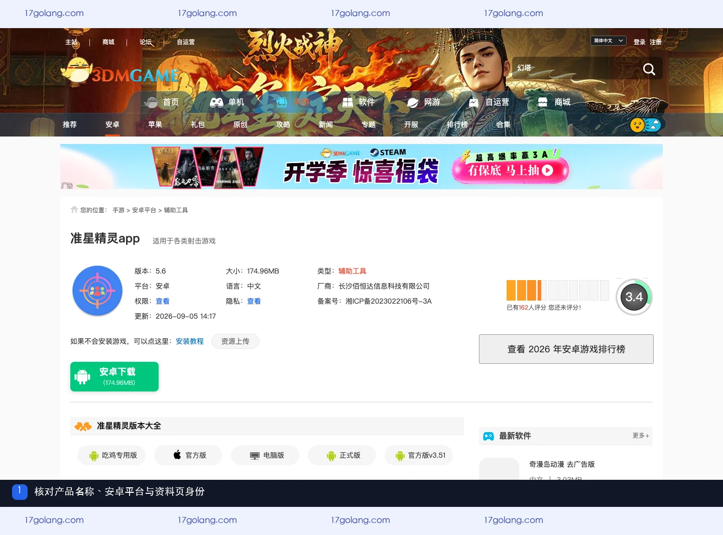Select the 手游 mobile icon
723x535 pixels.
point(282,102)
